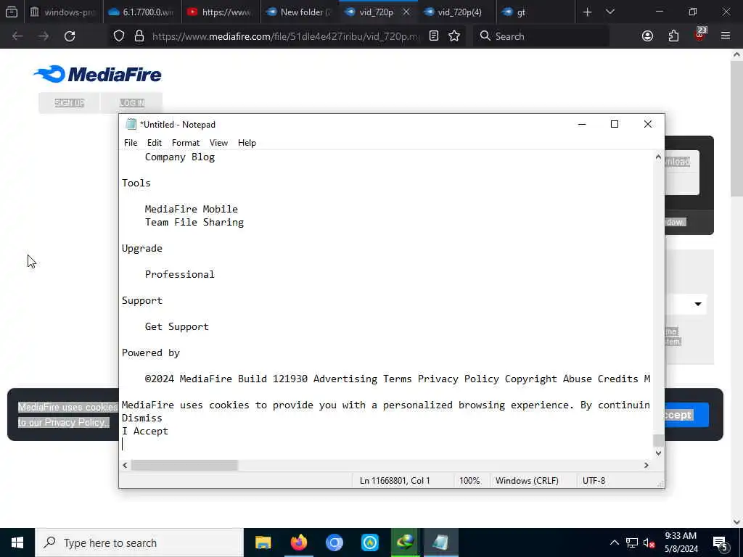Open Notepad Format menu
Viewport: 743px width, 557px height.
(185, 143)
